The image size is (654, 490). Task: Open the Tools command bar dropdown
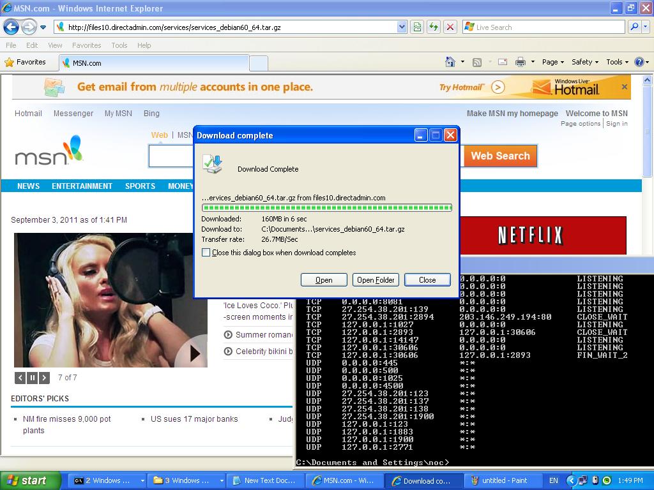pos(618,62)
